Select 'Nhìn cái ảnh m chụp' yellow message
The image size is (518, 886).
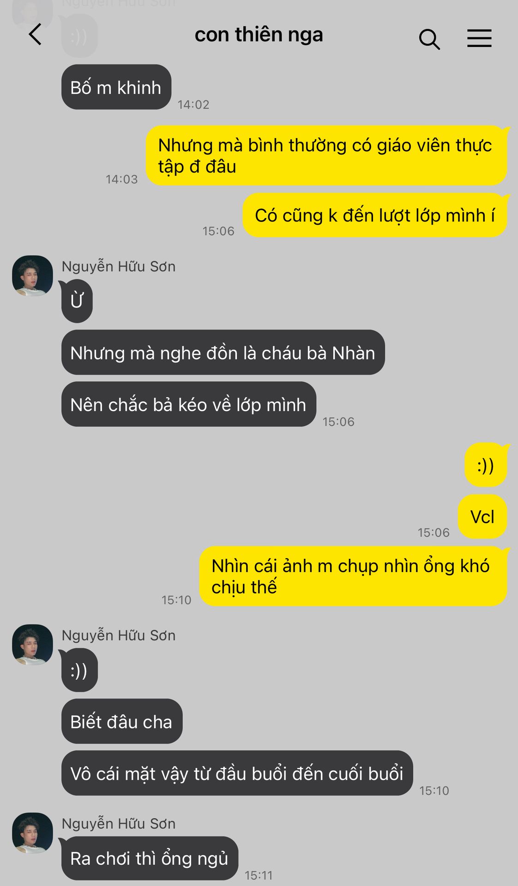[353, 576]
